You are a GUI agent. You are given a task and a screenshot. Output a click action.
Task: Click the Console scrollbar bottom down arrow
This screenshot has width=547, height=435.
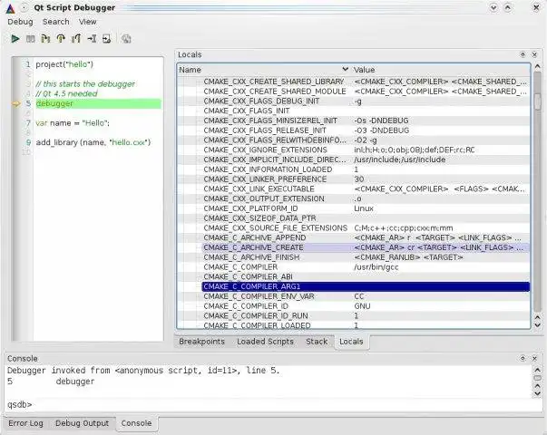pos(538,394)
